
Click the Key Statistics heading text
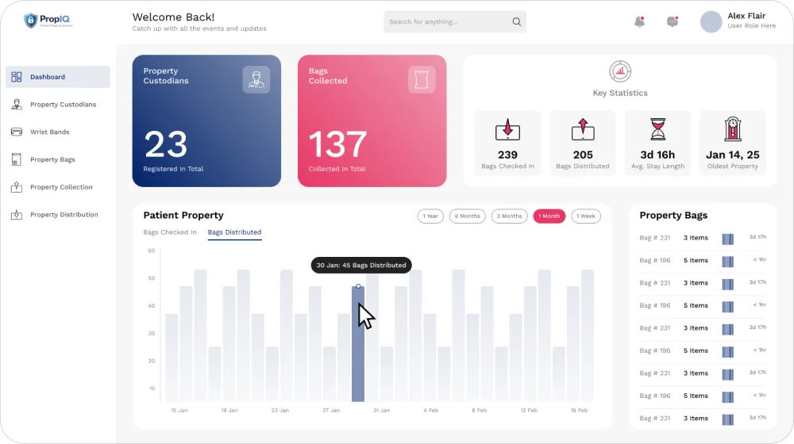[x=620, y=93]
